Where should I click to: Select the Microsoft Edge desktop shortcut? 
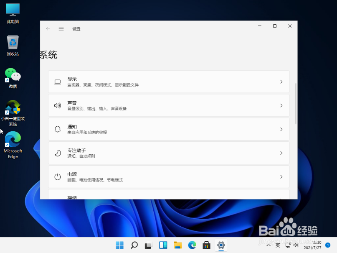(x=13, y=145)
